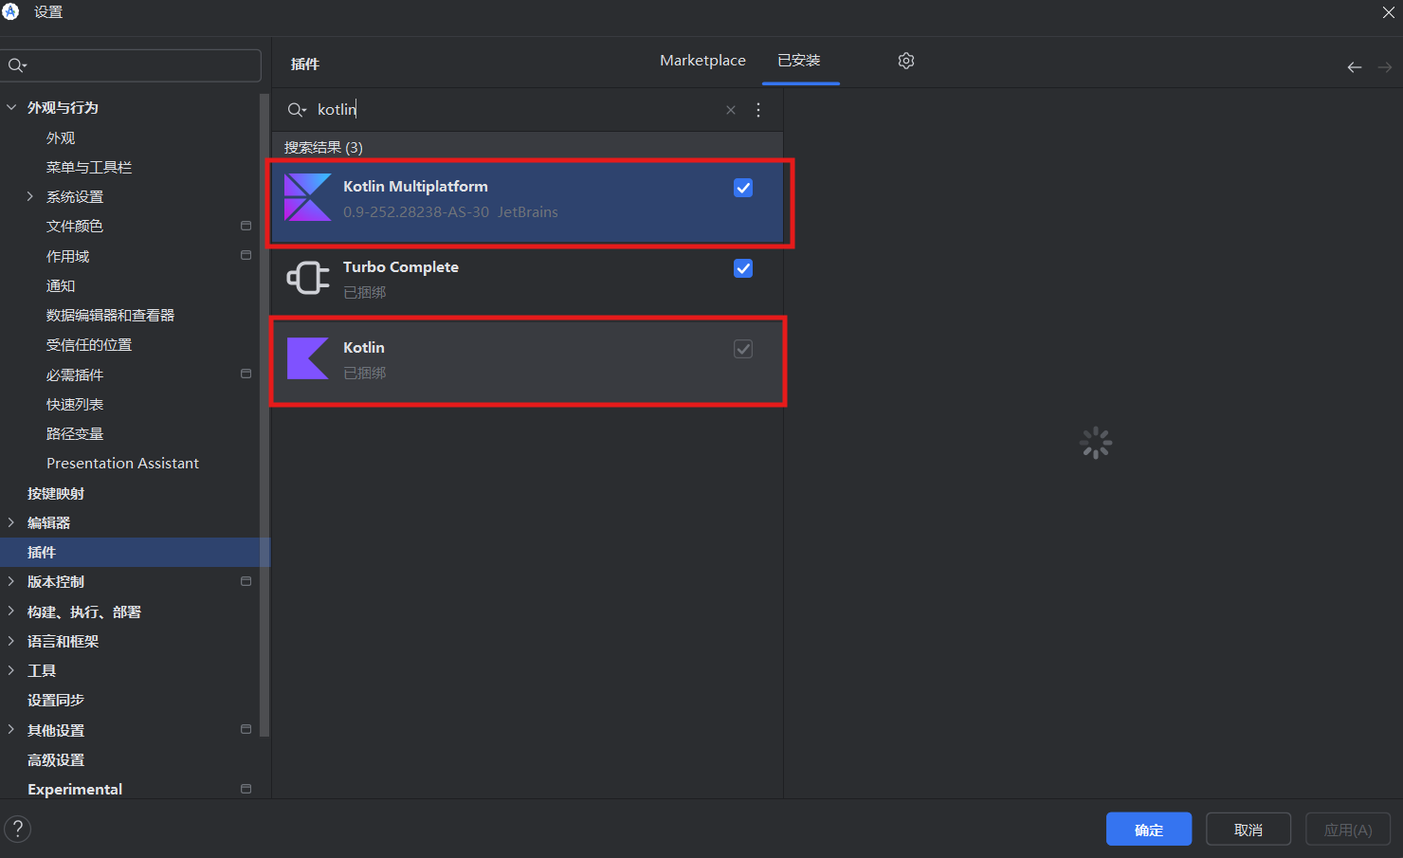Viewport: 1403px width, 858px height.
Task: Click the Android Studio icon in title bar
Action: tap(11, 11)
